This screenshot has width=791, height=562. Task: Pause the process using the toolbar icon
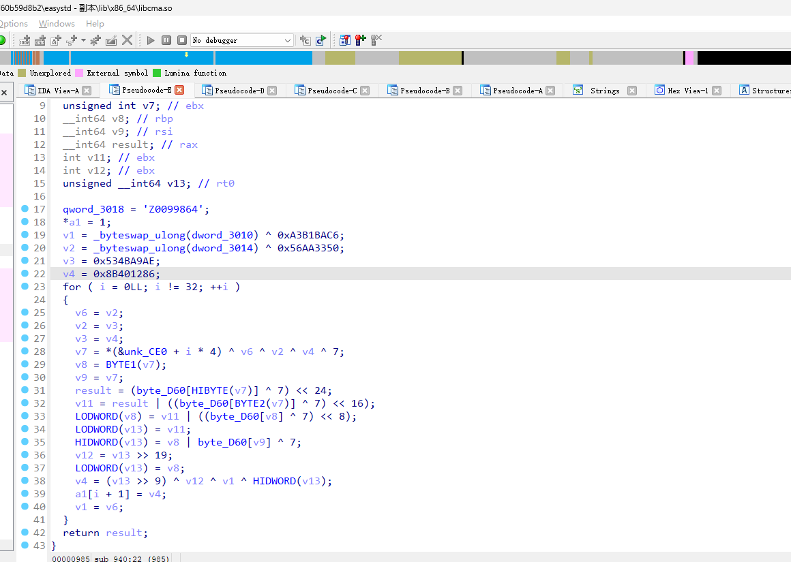coord(166,40)
